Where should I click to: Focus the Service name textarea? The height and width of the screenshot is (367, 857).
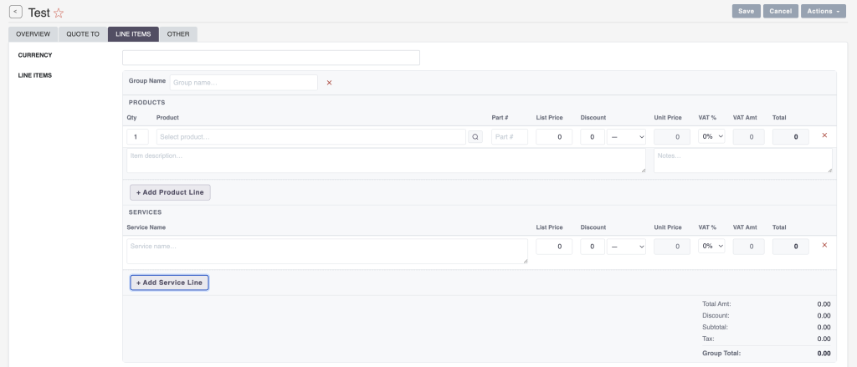coord(327,252)
